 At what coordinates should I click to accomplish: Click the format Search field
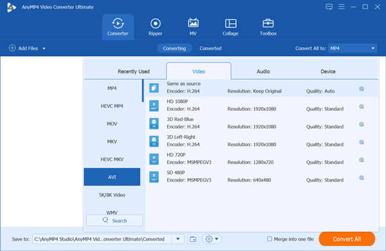point(115,221)
